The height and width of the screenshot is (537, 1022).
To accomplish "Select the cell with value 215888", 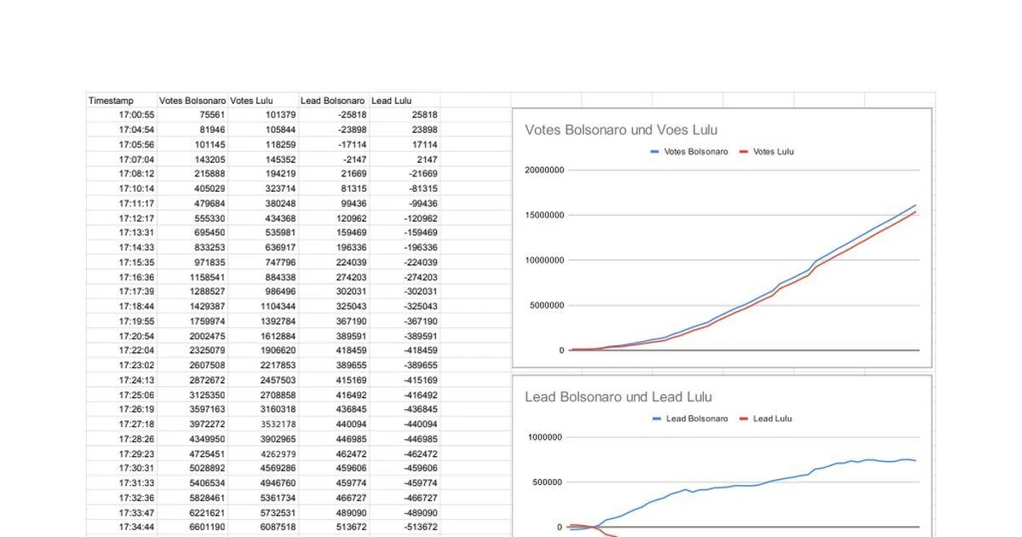I will 192,174.
